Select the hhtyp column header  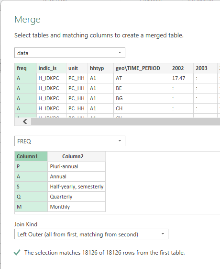click(x=100, y=68)
